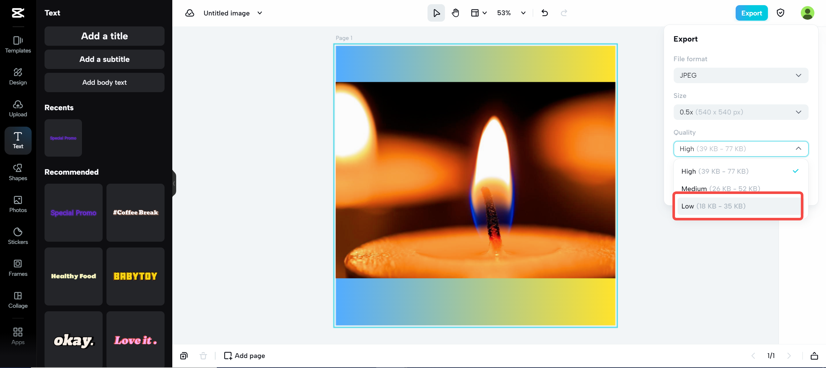Choose Medium quality option

[720, 189]
